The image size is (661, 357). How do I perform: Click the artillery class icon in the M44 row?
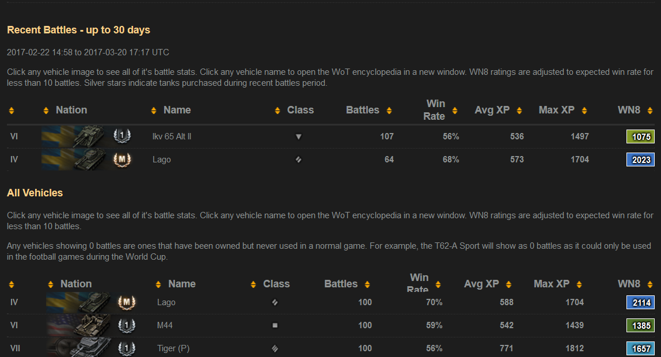point(275,325)
